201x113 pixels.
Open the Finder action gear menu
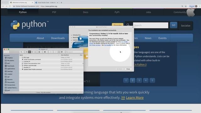(46, 52)
